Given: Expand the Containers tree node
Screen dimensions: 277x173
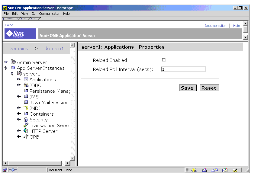Looking at the screenshot, I should pyautogui.click(x=19, y=114).
